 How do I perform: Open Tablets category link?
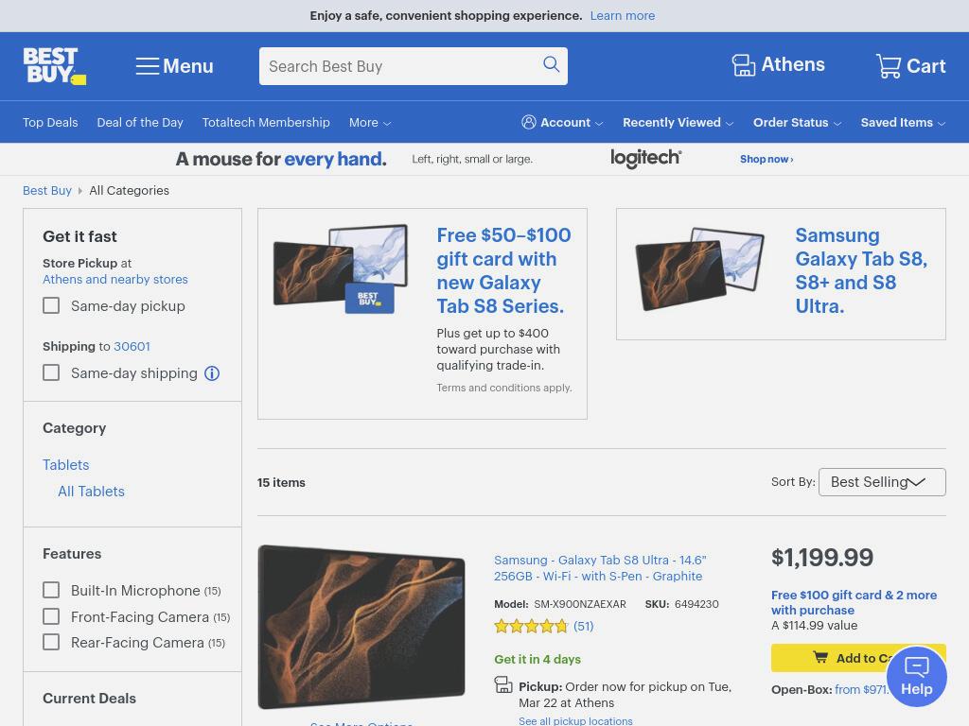65,465
